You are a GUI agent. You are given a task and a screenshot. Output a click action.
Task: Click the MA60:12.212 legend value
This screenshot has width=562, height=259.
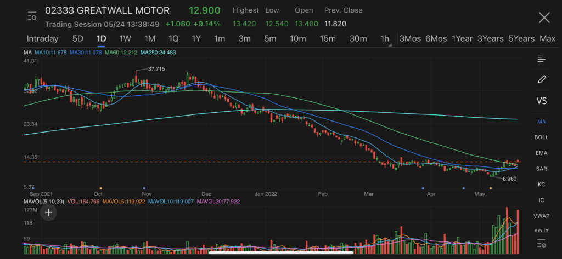click(121, 53)
